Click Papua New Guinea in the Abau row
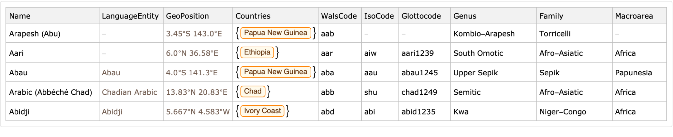Image resolution: width=673 pixels, height=137 pixels. click(275, 72)
